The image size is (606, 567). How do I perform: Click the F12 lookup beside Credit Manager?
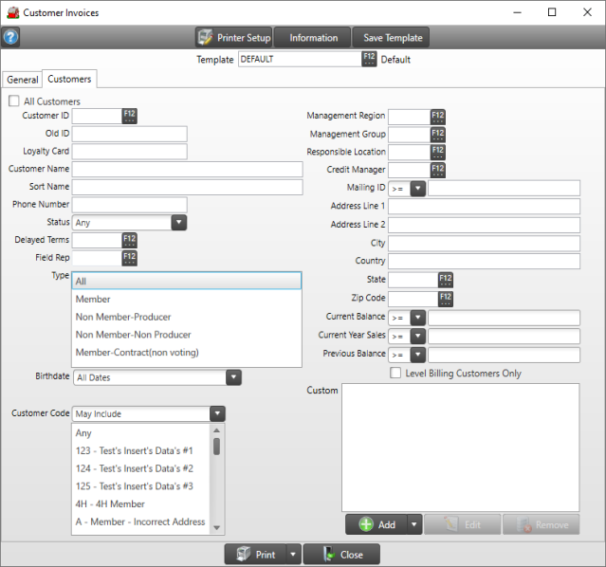[x=437, y=170]
